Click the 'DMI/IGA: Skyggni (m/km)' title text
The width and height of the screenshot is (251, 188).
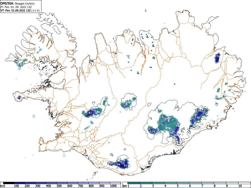click(18, 3)
